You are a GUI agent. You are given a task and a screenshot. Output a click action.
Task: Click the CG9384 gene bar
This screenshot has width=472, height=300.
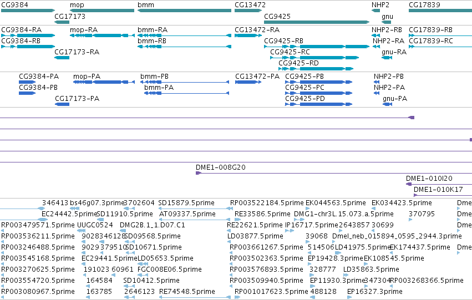[x=28, y=11]
